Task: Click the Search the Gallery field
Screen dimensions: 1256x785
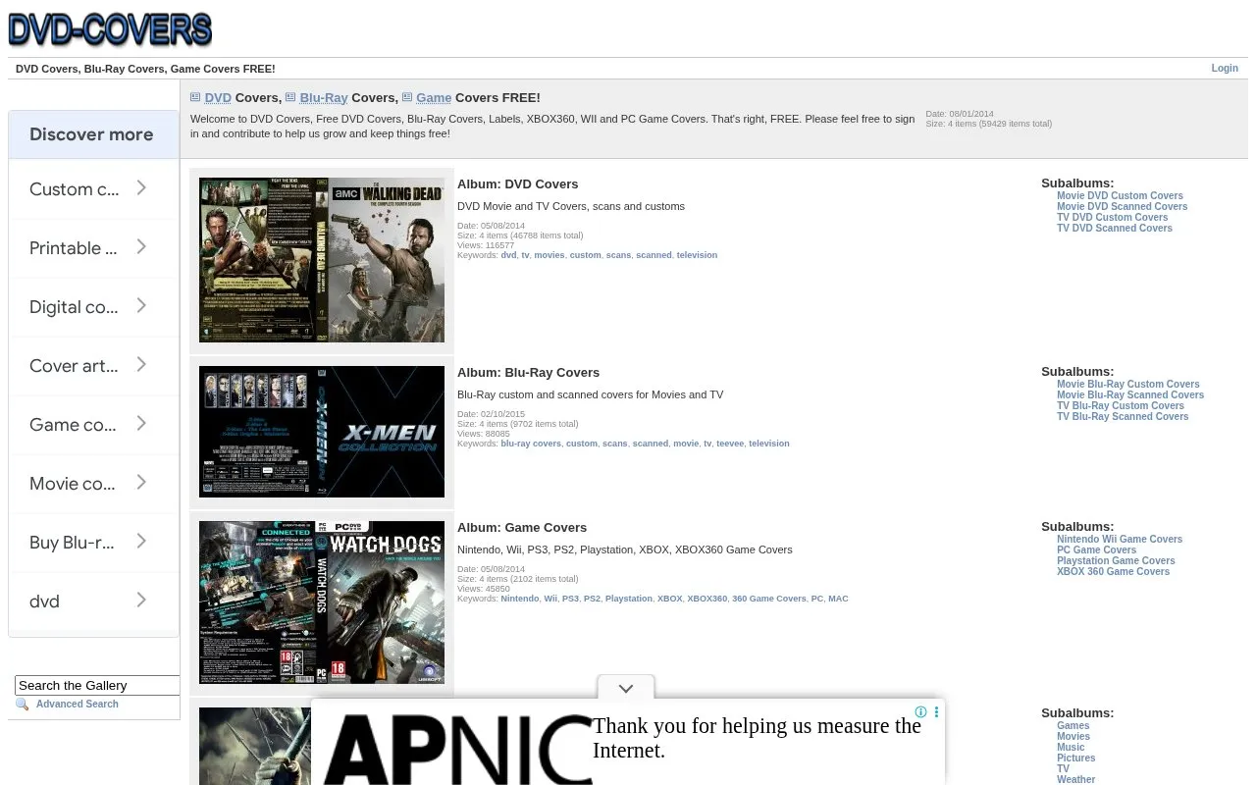Action: coord(97,685)
